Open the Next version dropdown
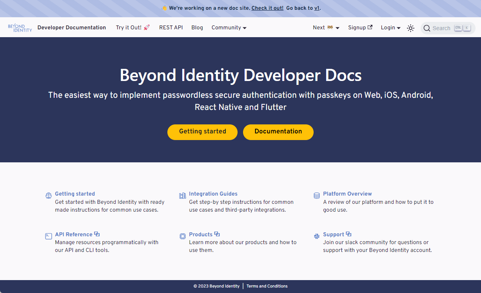Image resolution: width=481 pixels, height=293 pixels. tap(326, 27)
